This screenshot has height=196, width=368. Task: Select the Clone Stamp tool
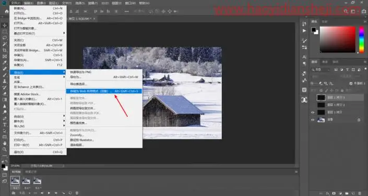[5, 81]
